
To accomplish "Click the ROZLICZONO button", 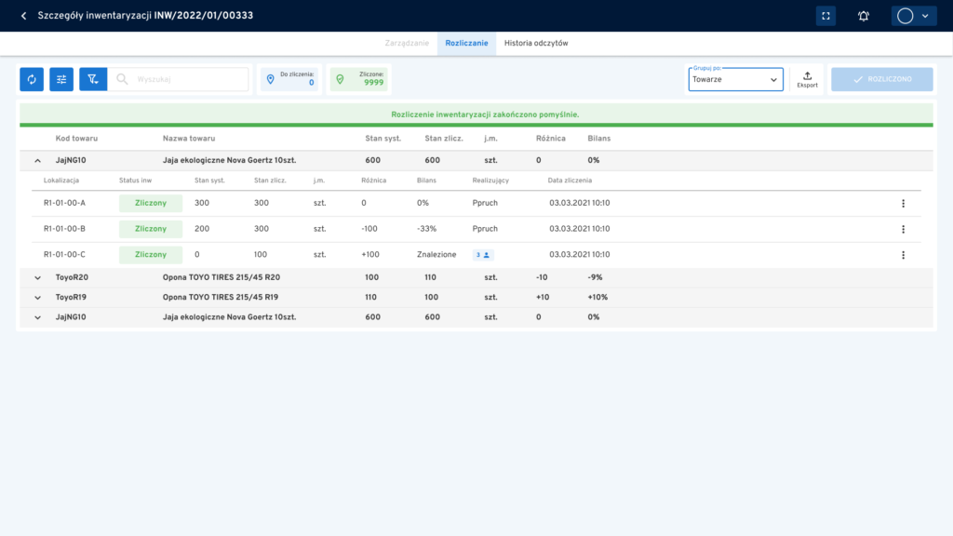I will point(881,80).
